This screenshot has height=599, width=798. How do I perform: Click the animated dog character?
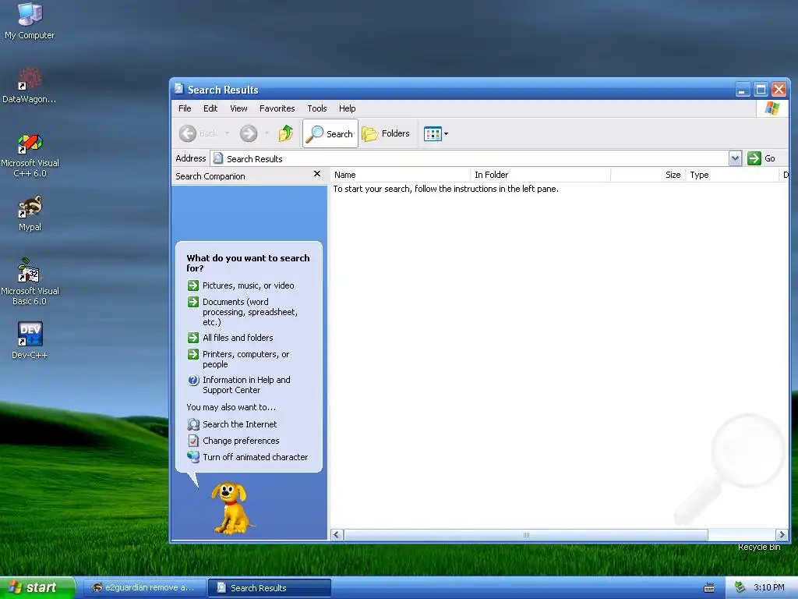pyautogui.click(x=232, y=509)
